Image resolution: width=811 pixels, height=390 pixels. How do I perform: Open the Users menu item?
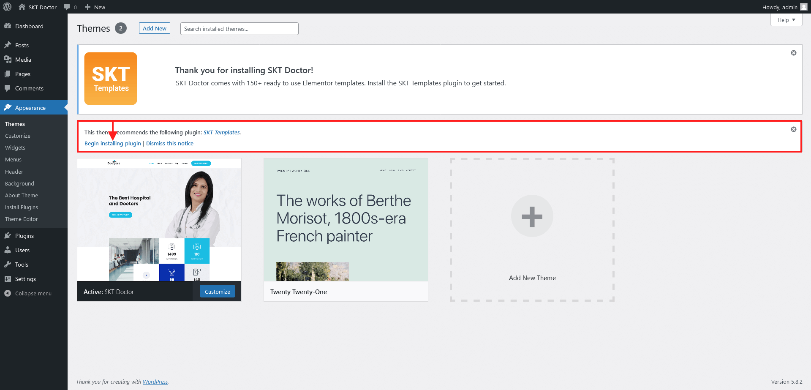pos(34,250)
